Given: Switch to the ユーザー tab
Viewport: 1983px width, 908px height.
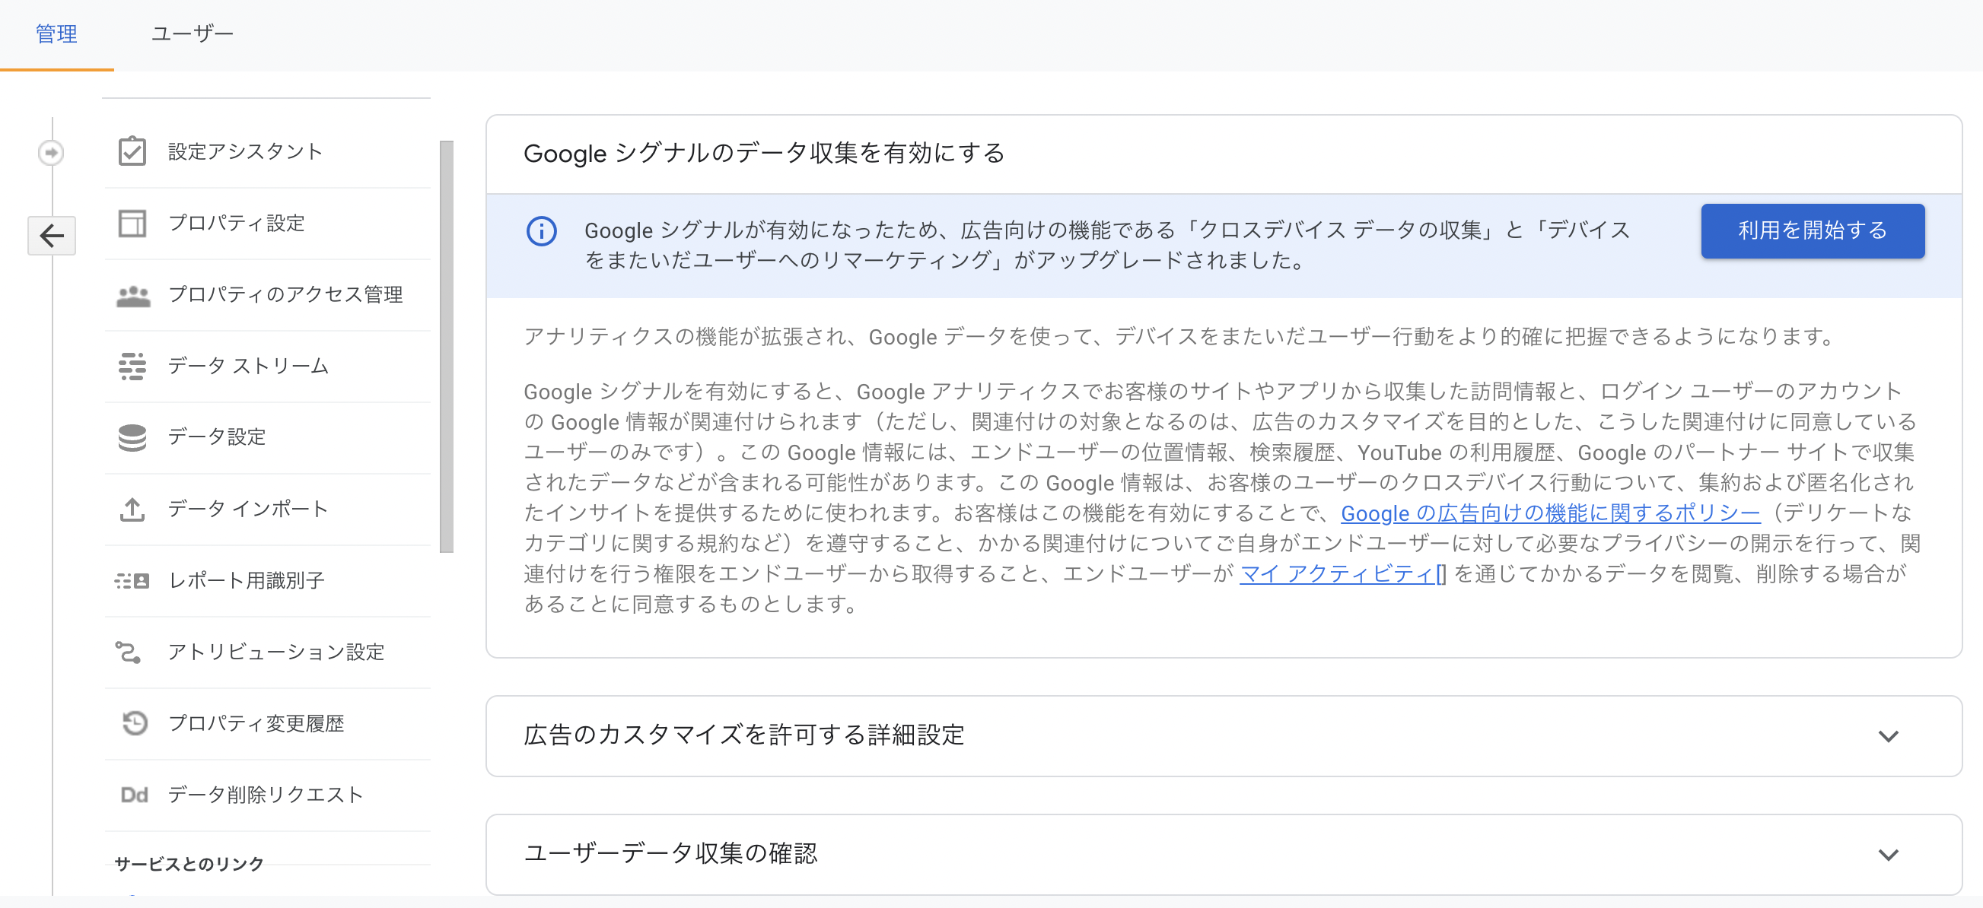Looking at the screenshot, I should (192, 34).
